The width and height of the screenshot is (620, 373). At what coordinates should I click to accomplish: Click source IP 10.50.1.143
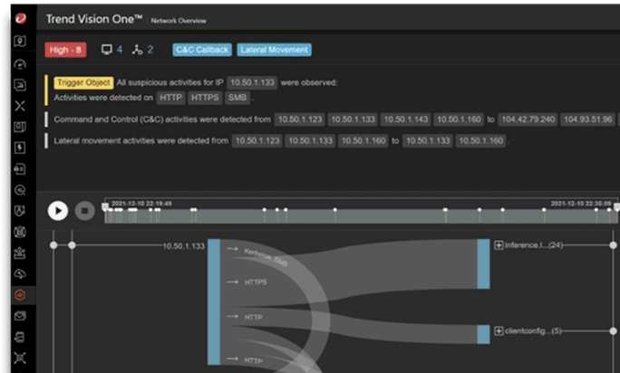(x=406, y=120)
